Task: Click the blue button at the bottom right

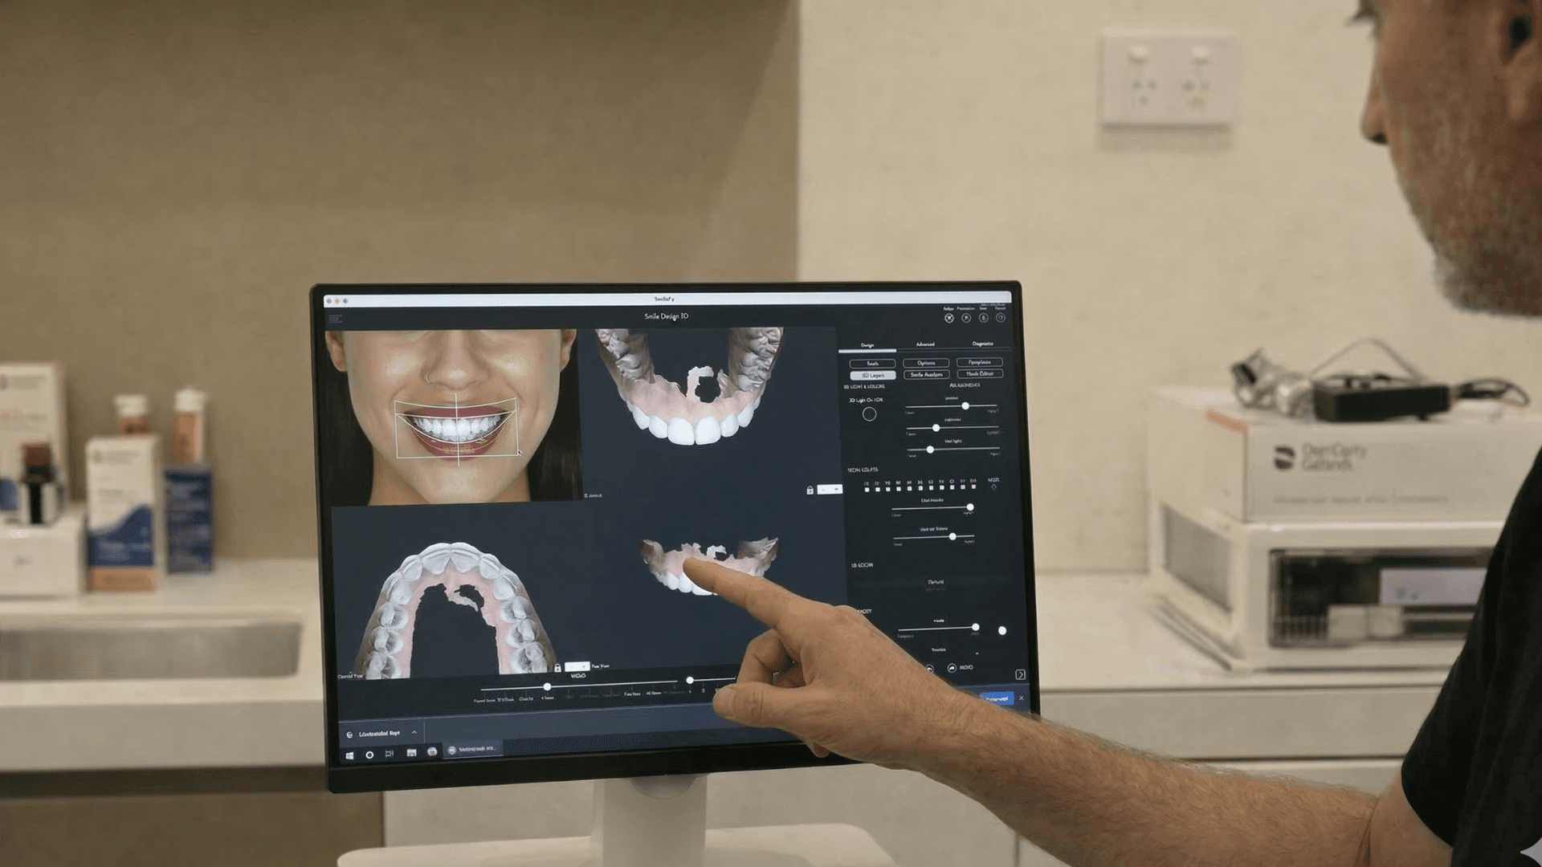Action: pos(997,698)
